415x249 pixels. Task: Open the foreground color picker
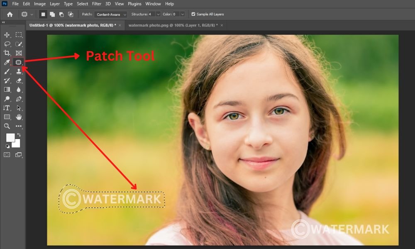pyautogui.click(x=10, y=137)
